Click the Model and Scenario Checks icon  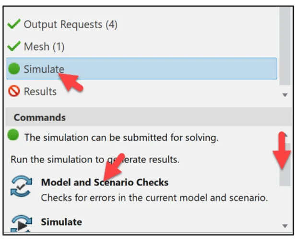(x=21, y=188)
